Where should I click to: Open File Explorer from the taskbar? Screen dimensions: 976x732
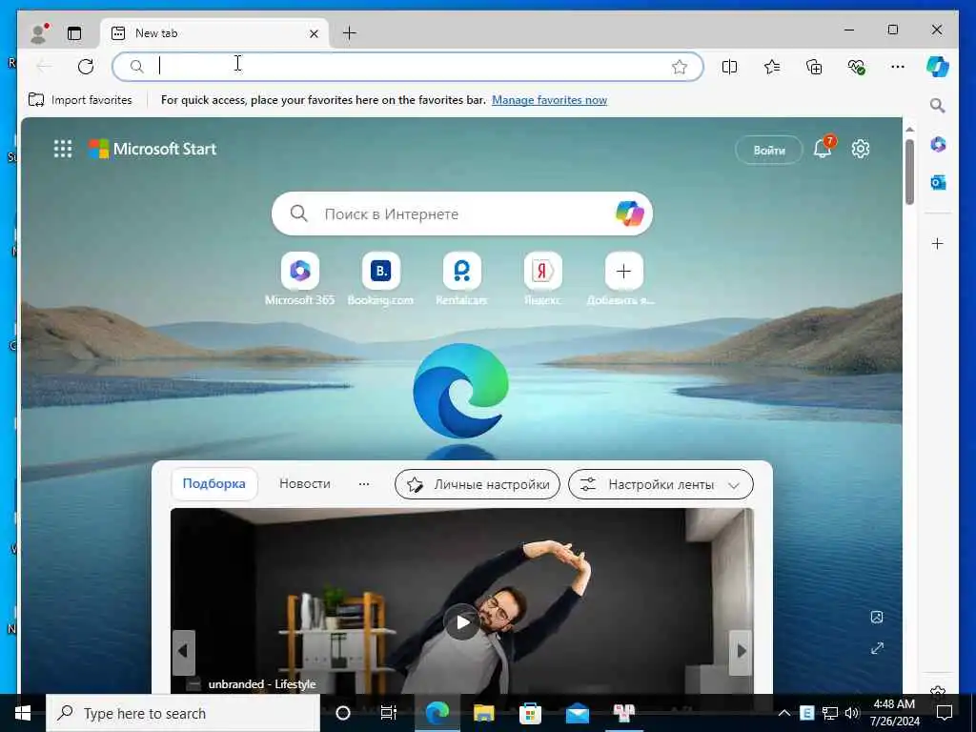pyautogui.click(x=483, y=713)
